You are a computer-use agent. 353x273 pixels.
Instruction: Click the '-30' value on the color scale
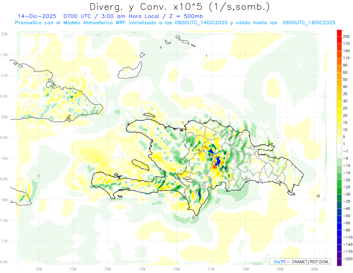pos(347,194)
